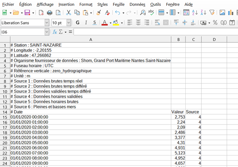The height and width of the screenshot is (167, 238).
Task: Activate the Clone formatting paintbrush
Action: tap(99, 13)
